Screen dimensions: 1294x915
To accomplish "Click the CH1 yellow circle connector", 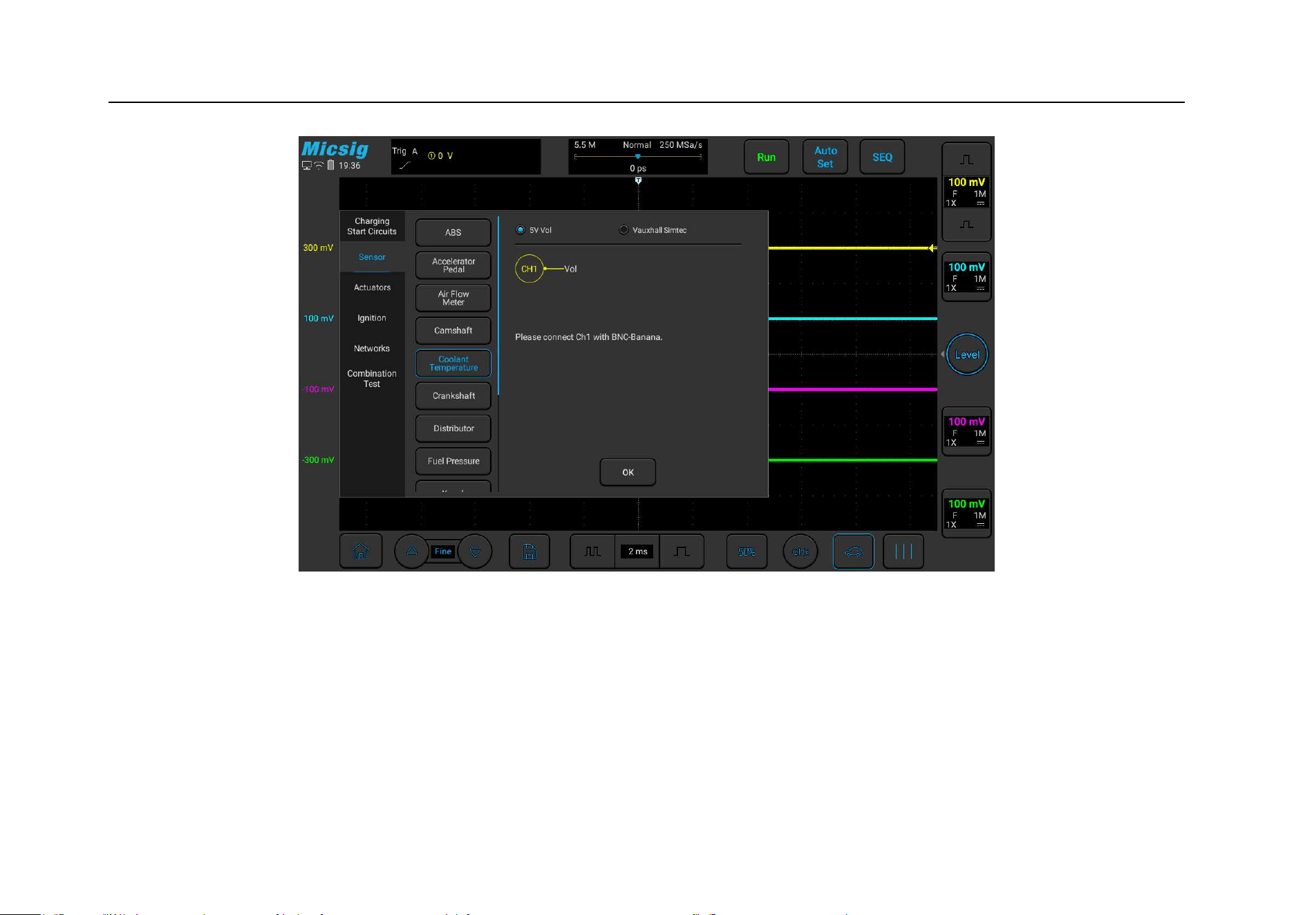I will (529, 269).
